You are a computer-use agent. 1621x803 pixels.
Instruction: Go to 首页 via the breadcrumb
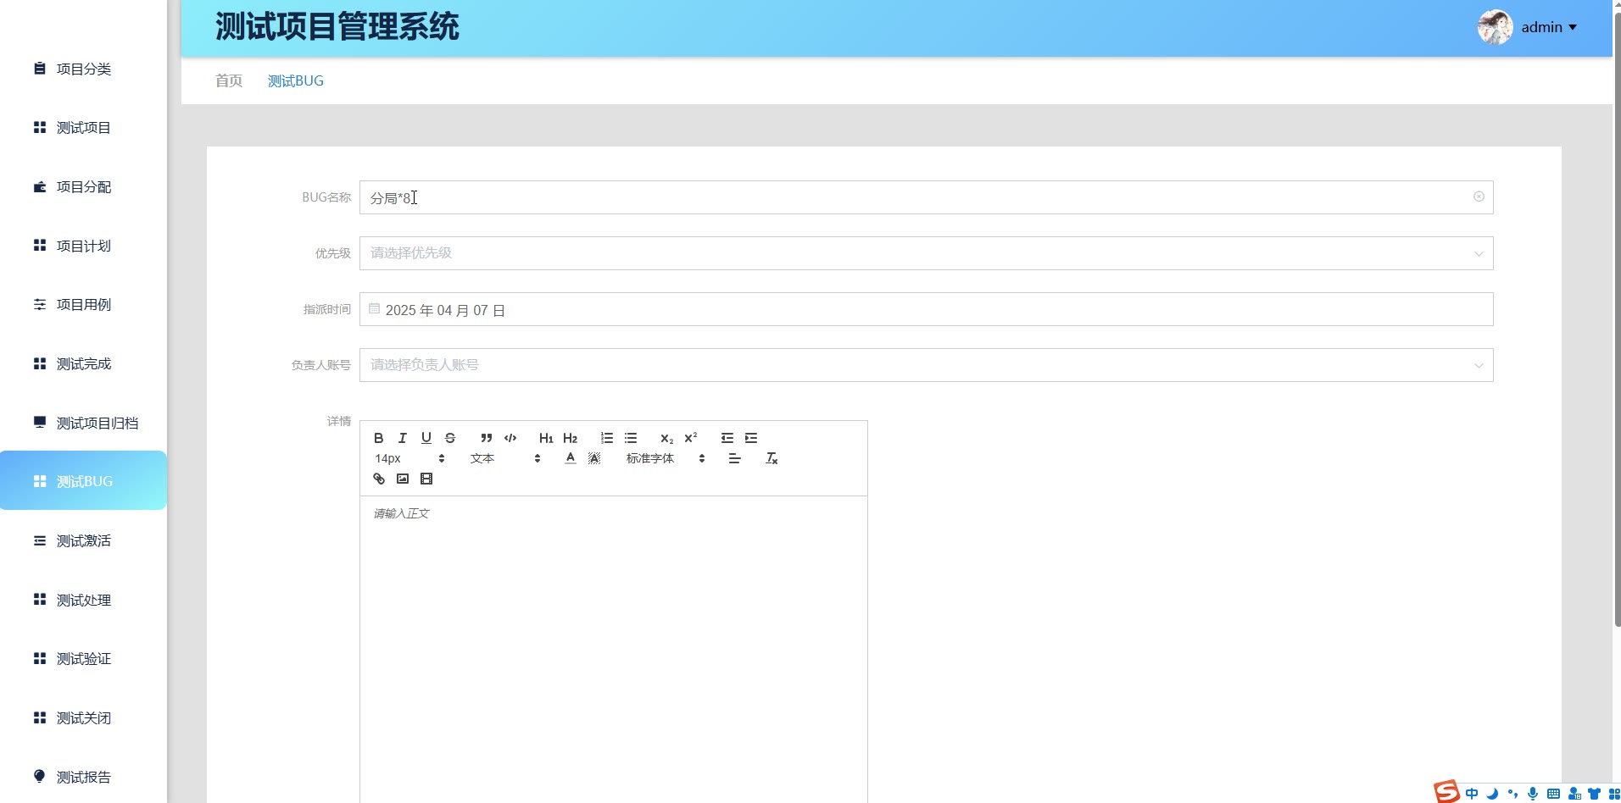229,80
